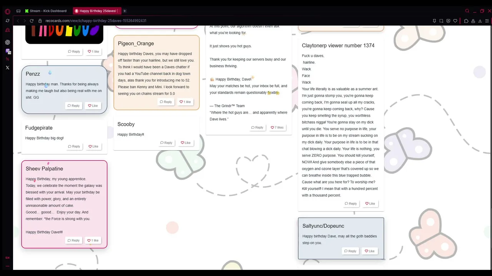492x276 pixels.
Task: Like Scooby's Happy Birthday card
Action: (186, 143)
